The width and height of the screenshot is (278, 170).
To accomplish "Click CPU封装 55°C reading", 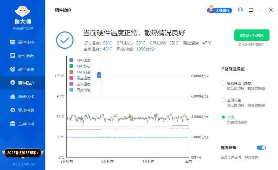I will 164,43.
